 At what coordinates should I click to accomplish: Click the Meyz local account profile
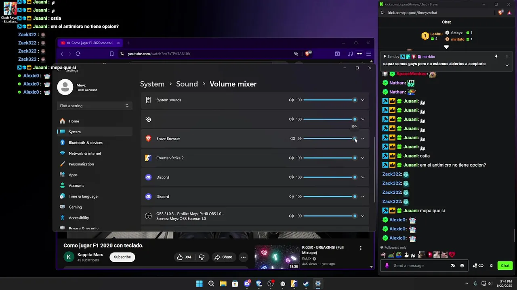point(78,87)
